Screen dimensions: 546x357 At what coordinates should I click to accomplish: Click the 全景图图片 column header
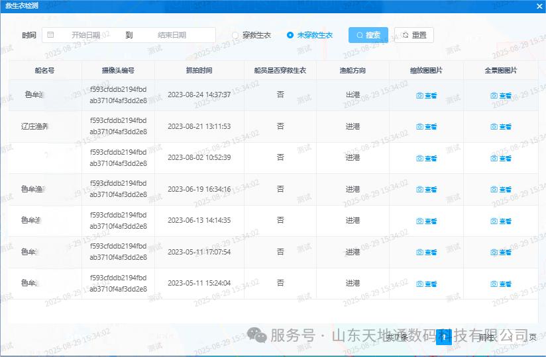click(x=501, y=71)
